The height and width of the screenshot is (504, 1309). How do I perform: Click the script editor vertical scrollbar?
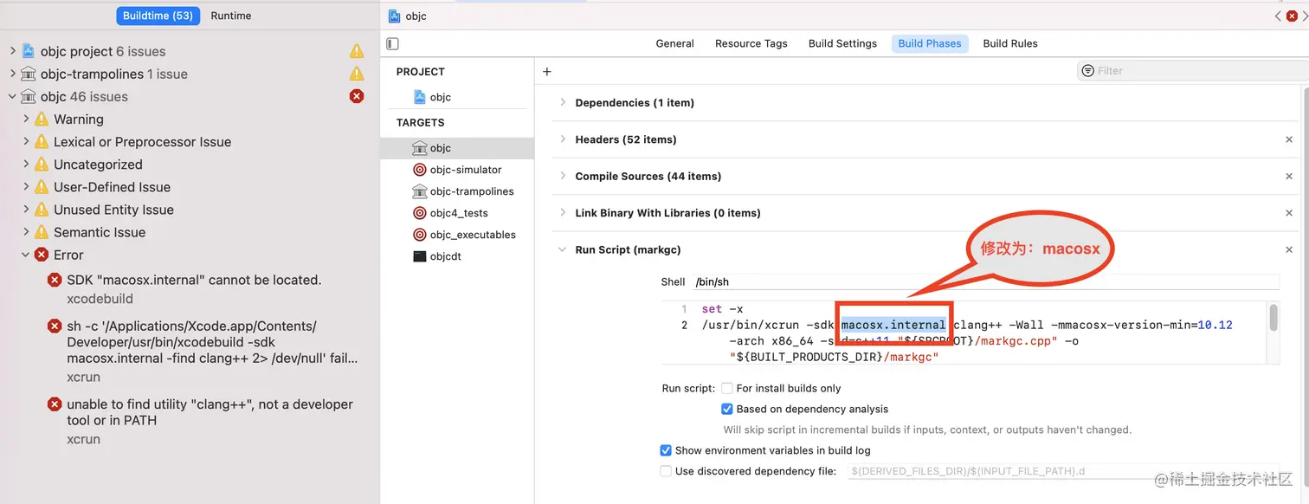[x=1274, y=317]
